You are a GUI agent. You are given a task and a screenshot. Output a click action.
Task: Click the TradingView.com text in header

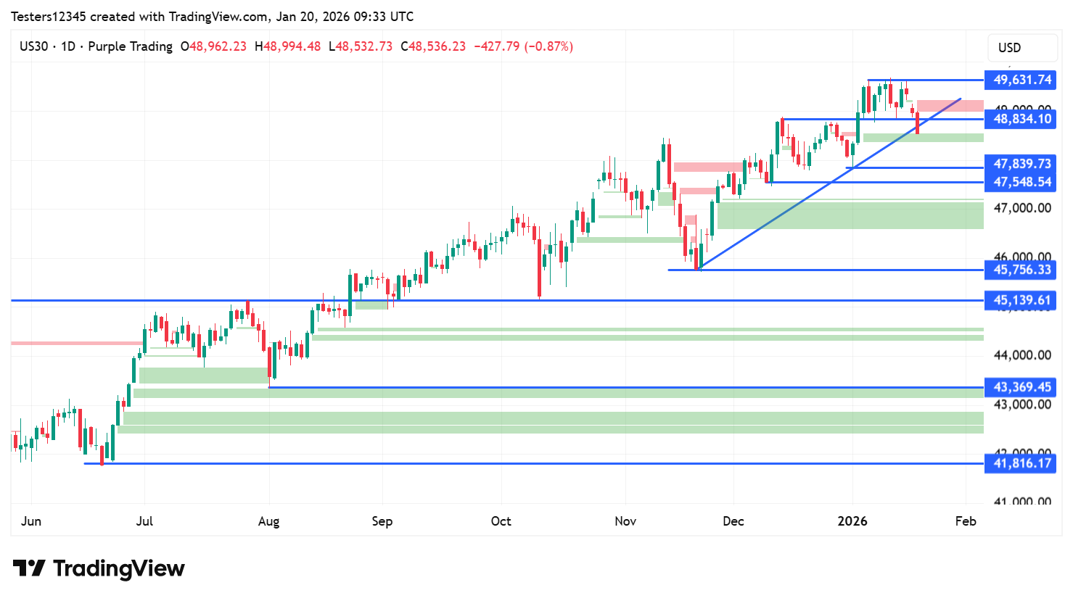[x=219, y=16]
